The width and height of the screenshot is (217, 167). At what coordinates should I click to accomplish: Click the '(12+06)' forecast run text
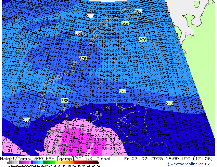pyautogui.click(x=202, y=159)
